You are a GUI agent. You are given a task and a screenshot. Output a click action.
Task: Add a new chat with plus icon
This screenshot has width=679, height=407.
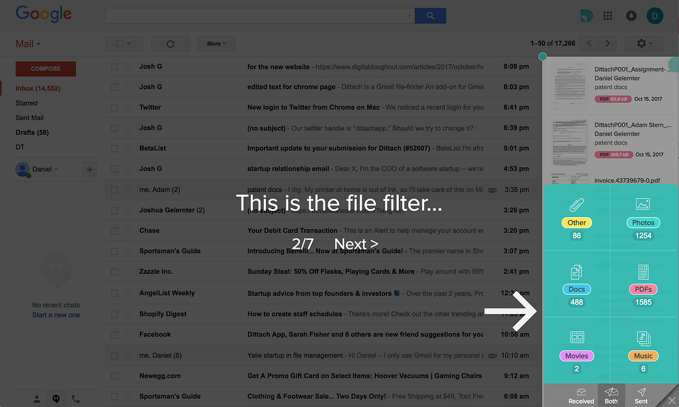click(x=90, y=170)
